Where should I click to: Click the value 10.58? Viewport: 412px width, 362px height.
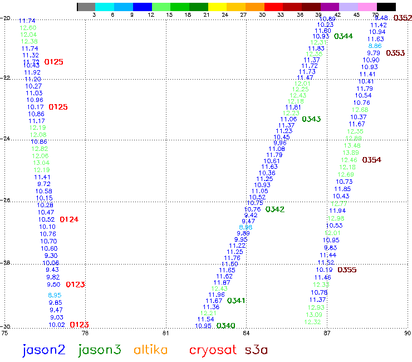tap(44, 192)
